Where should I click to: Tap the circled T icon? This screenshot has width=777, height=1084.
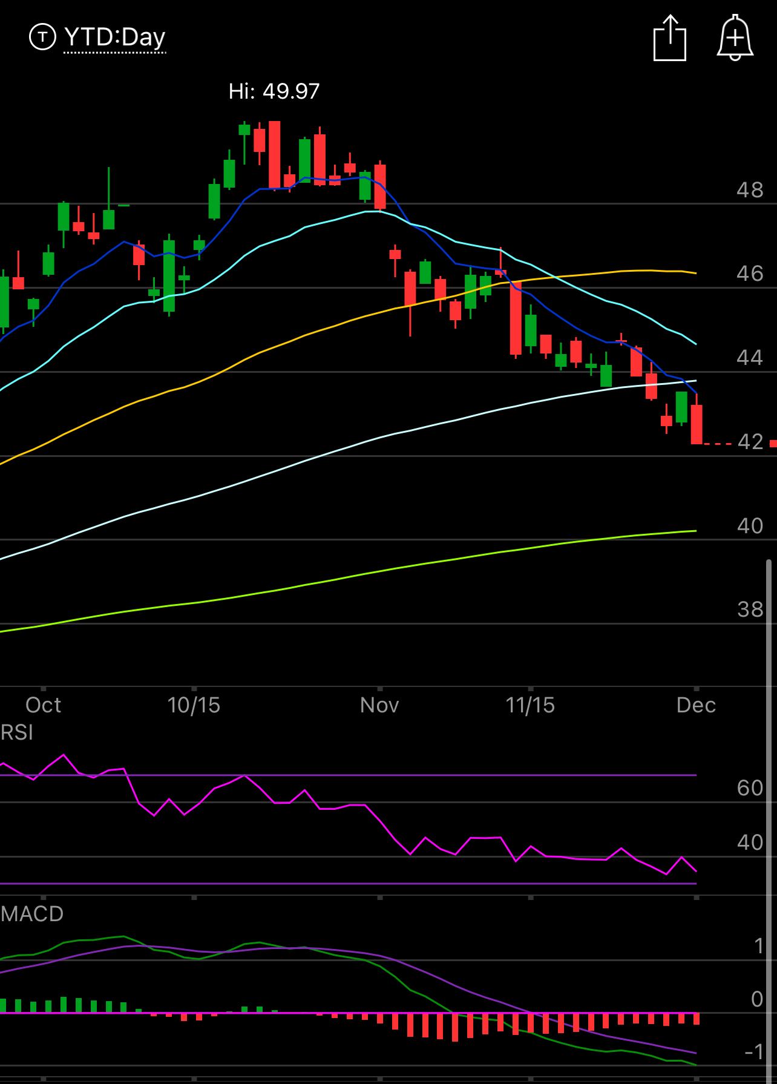[x=42, y=37]
